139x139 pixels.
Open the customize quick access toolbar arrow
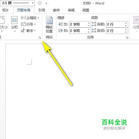[x=46, y=3]
